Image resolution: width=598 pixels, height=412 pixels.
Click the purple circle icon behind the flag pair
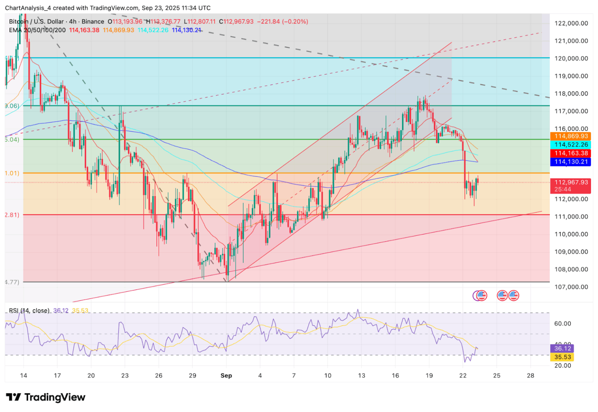pos(476,295)
